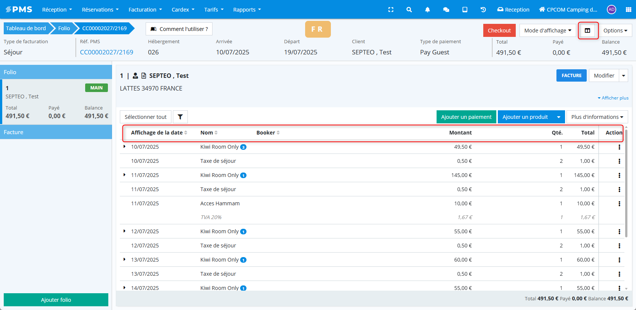Open the Mode d'affichage dropdown
The height and width of the screenshot is (310, 636).
tap(547, 31)
